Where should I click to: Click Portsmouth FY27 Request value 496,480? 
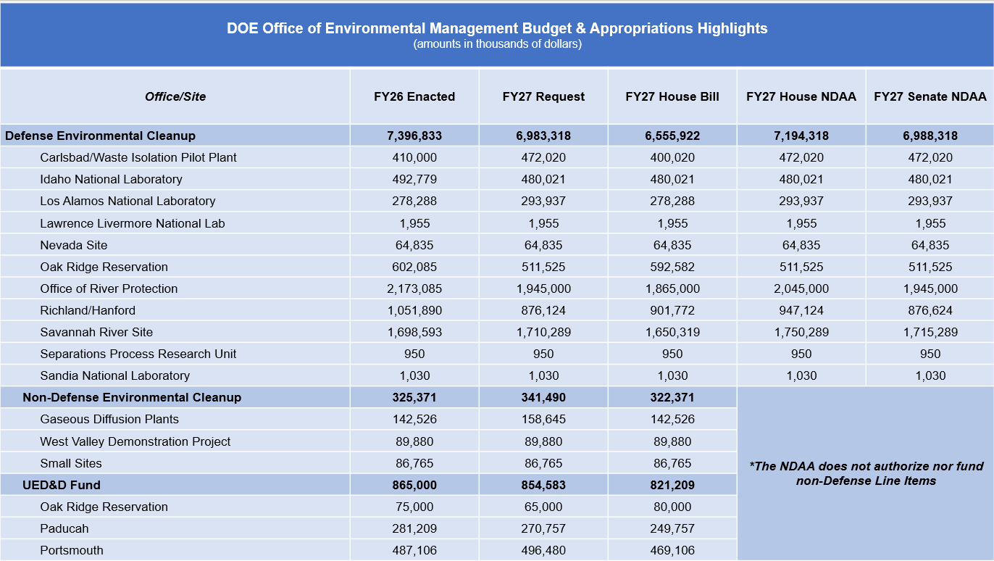(543, 550)
